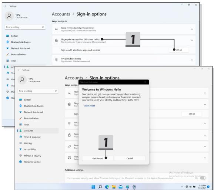Collapse Fingerprint recognition in back window
The height and width of the screenshot is (190, 214).
point(192,40)
